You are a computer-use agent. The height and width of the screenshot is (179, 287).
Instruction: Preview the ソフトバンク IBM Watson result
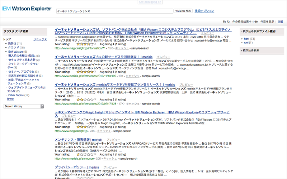(x=207, y=33)
